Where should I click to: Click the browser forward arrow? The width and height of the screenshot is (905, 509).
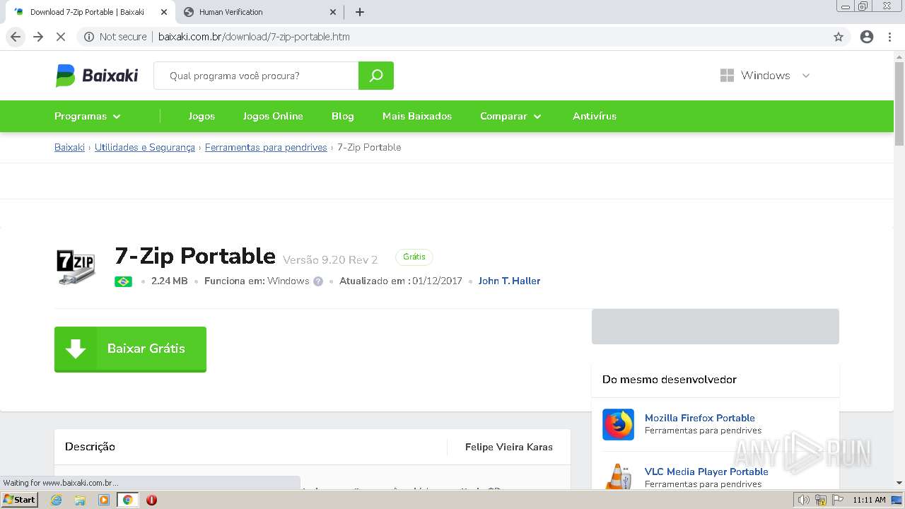coord(38,37)
